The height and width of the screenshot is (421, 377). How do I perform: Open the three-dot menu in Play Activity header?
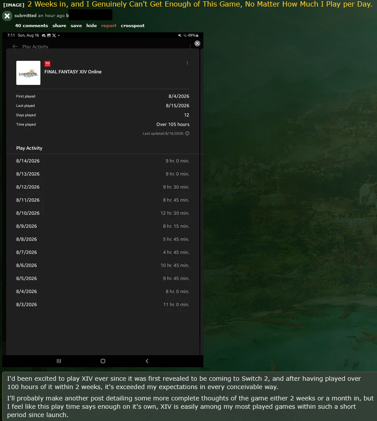[190, 46]
